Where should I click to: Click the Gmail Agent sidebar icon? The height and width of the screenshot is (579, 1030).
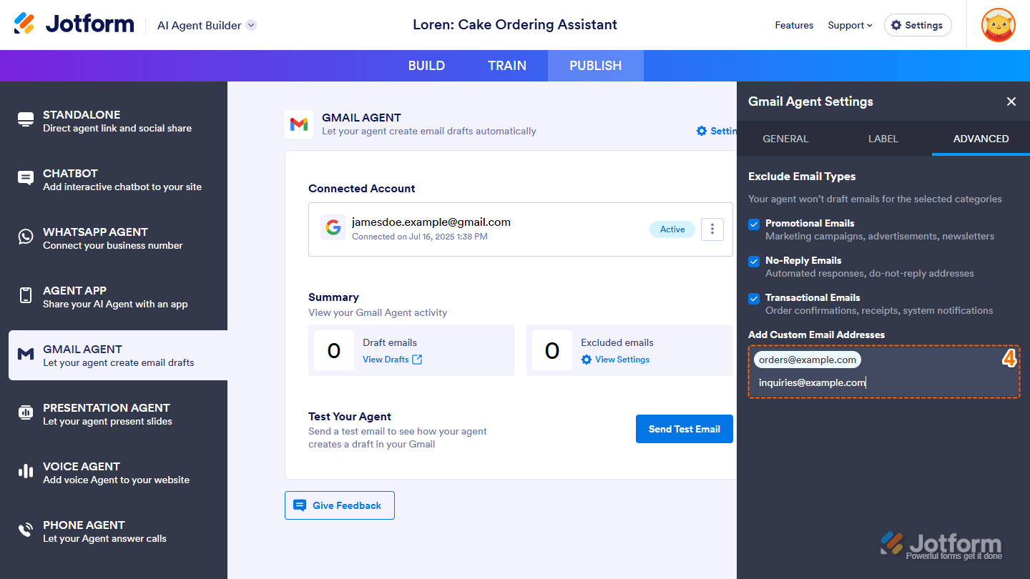point(26,354)
